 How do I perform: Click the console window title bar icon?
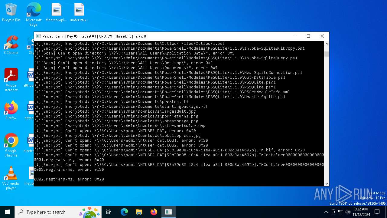pos(38,36)
